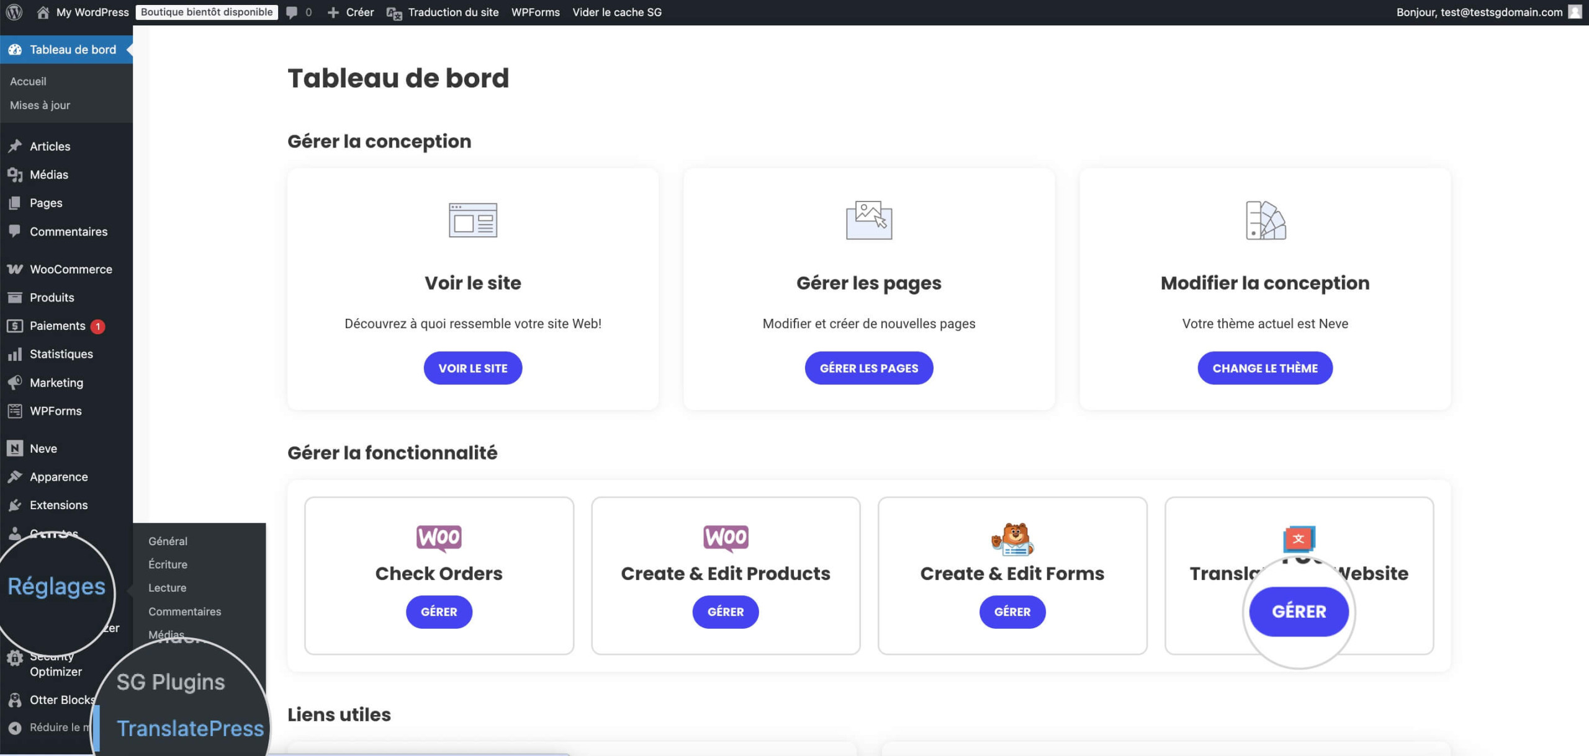Click the WooCommerce logo icon in sidebar
1589x756 pixels.
15,269
